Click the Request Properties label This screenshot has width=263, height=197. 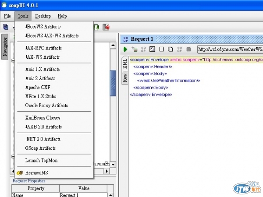tap(29, 181)
